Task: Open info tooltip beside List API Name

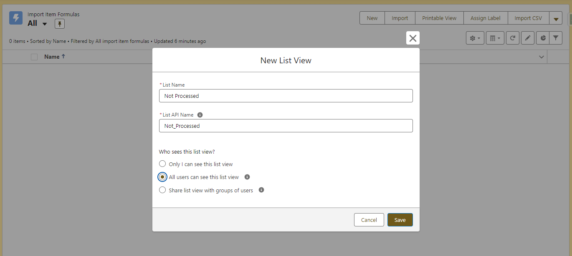Action: click(200, 114)
